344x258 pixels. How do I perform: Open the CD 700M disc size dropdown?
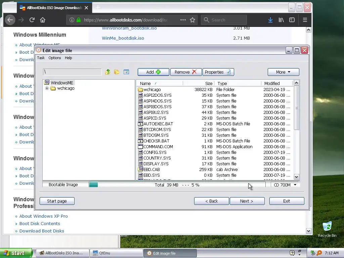[x=285, y=185]
